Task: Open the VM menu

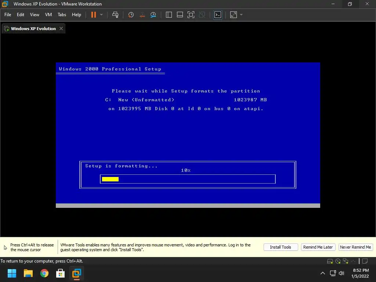Action: 48,15
